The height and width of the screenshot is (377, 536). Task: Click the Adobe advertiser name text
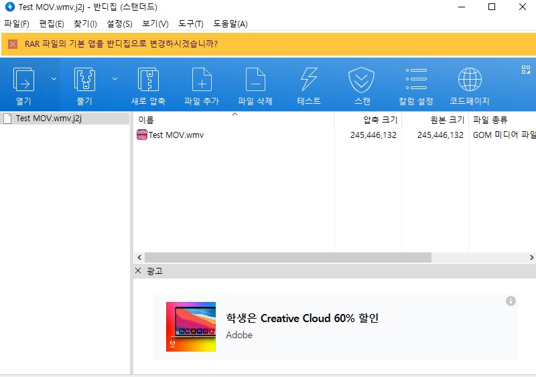[x=239, y=335]
